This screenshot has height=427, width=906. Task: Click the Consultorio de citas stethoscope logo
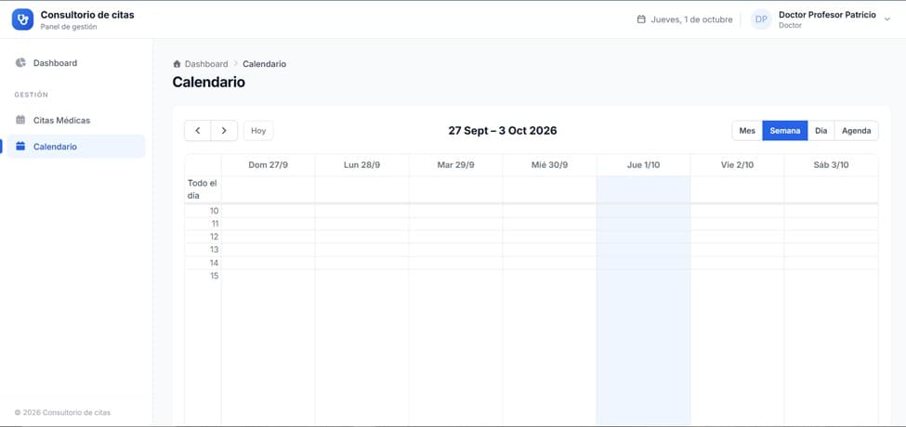22,19
